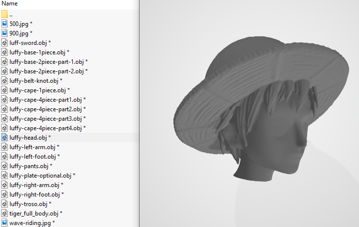The height and width of the screenshot is (227, 359).
Task: Click the luffy-cape-4piece-part1.obj file icon
Action: tap(4, 100)
